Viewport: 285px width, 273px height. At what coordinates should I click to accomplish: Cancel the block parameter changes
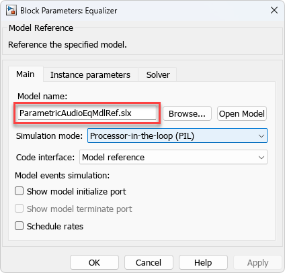[149, 262]
